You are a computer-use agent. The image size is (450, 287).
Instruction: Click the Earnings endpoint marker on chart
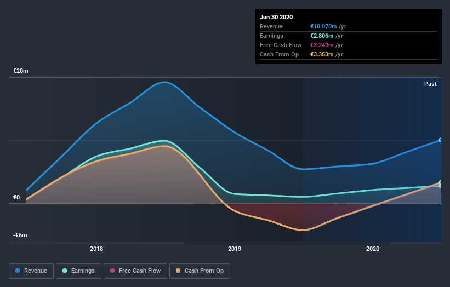pyautogui.click(x=441, y=186)
